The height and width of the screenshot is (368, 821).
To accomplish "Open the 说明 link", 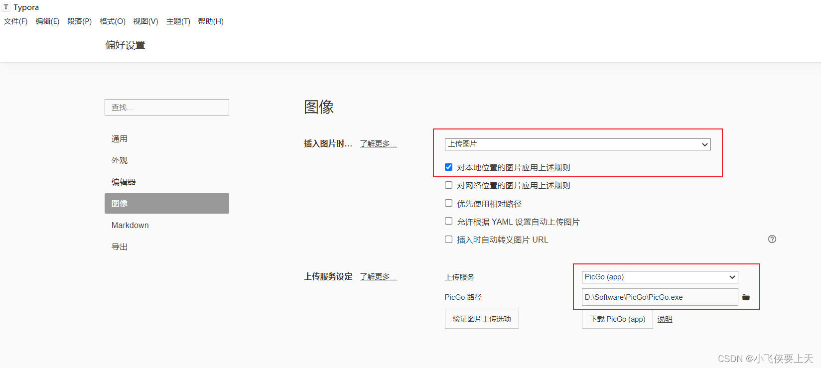I will tap(665, 319).
